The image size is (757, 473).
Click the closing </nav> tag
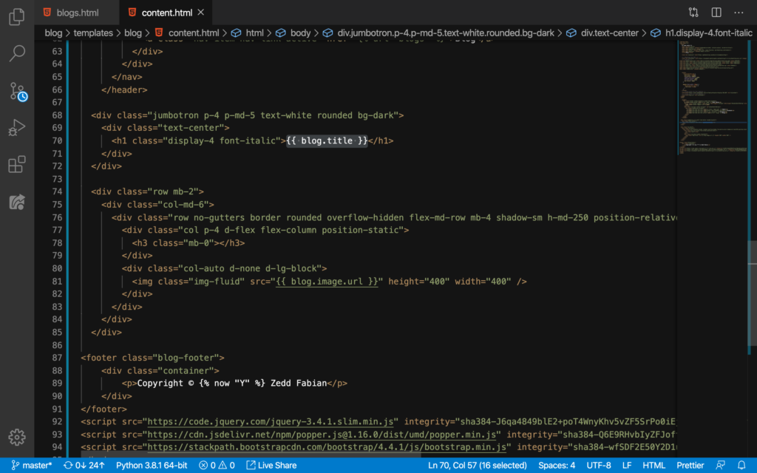click(x=127, y=77)
